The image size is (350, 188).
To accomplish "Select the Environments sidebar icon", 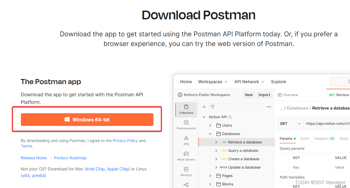I will pos(186,125).
